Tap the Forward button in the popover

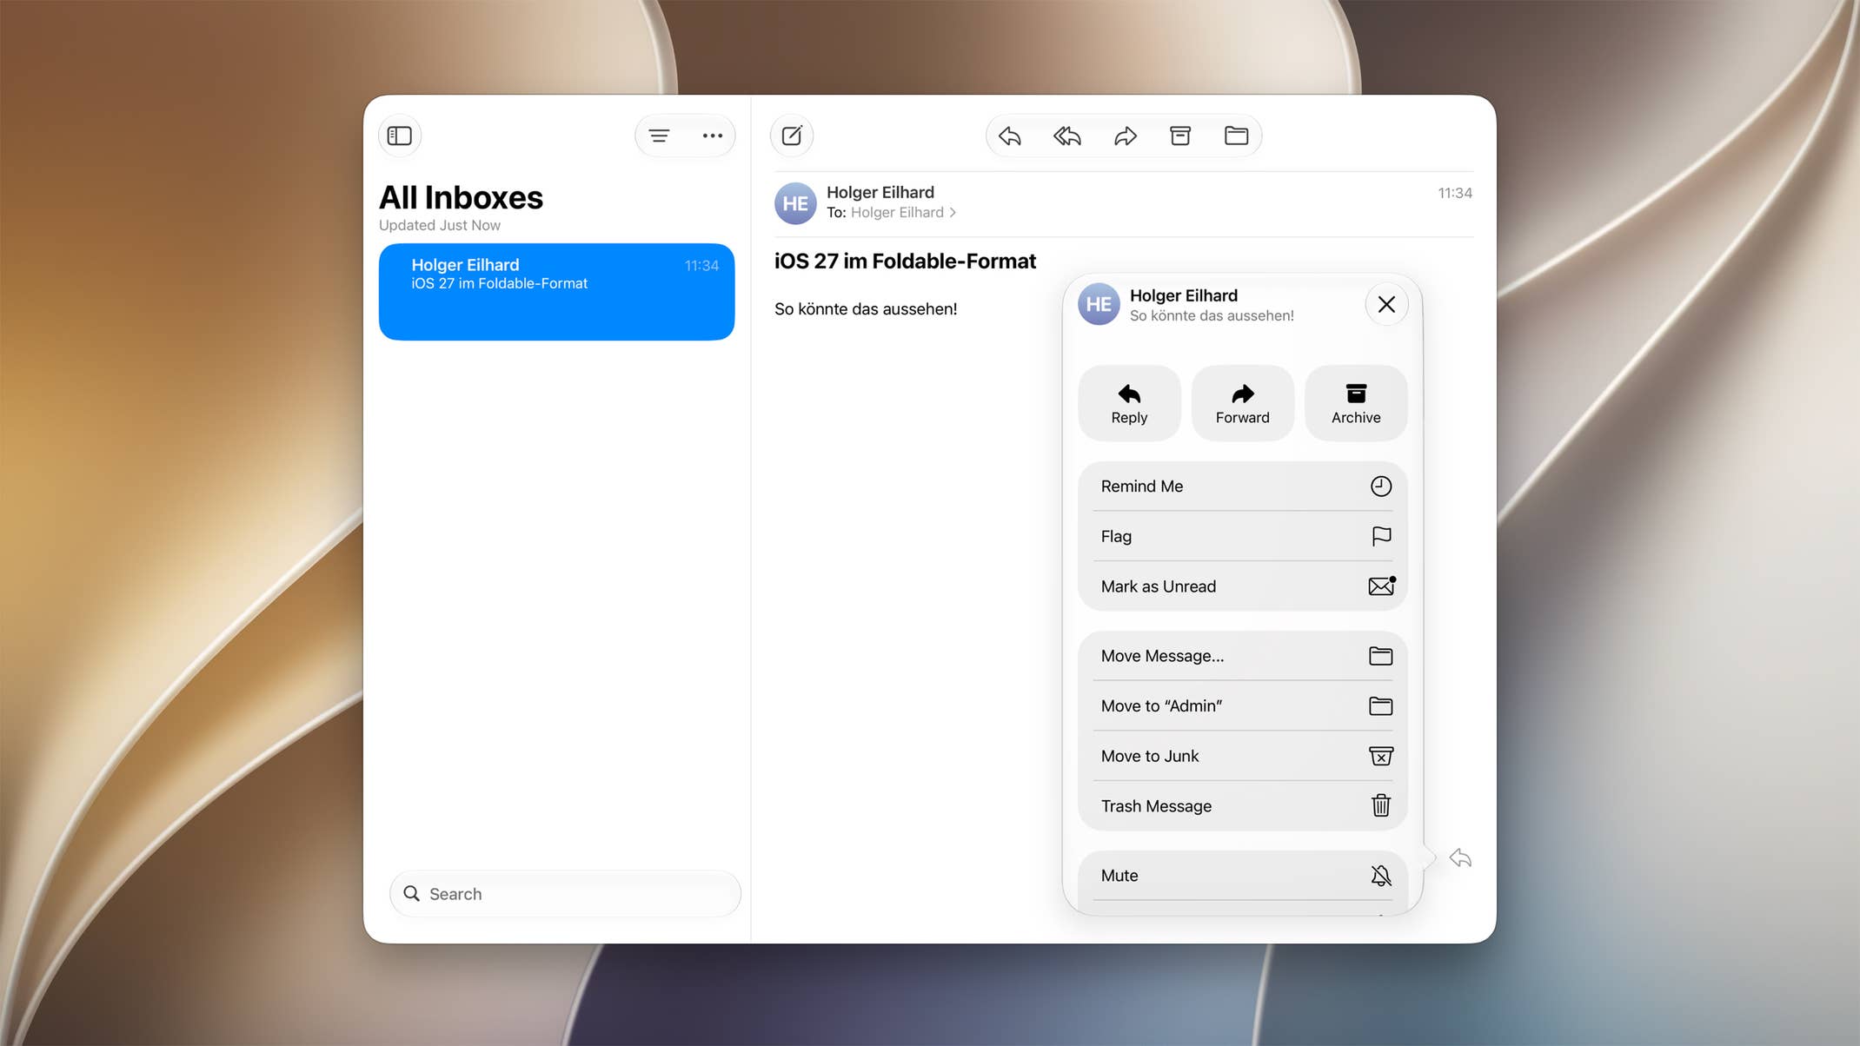pyautogui.click(x=1242, y=403)
